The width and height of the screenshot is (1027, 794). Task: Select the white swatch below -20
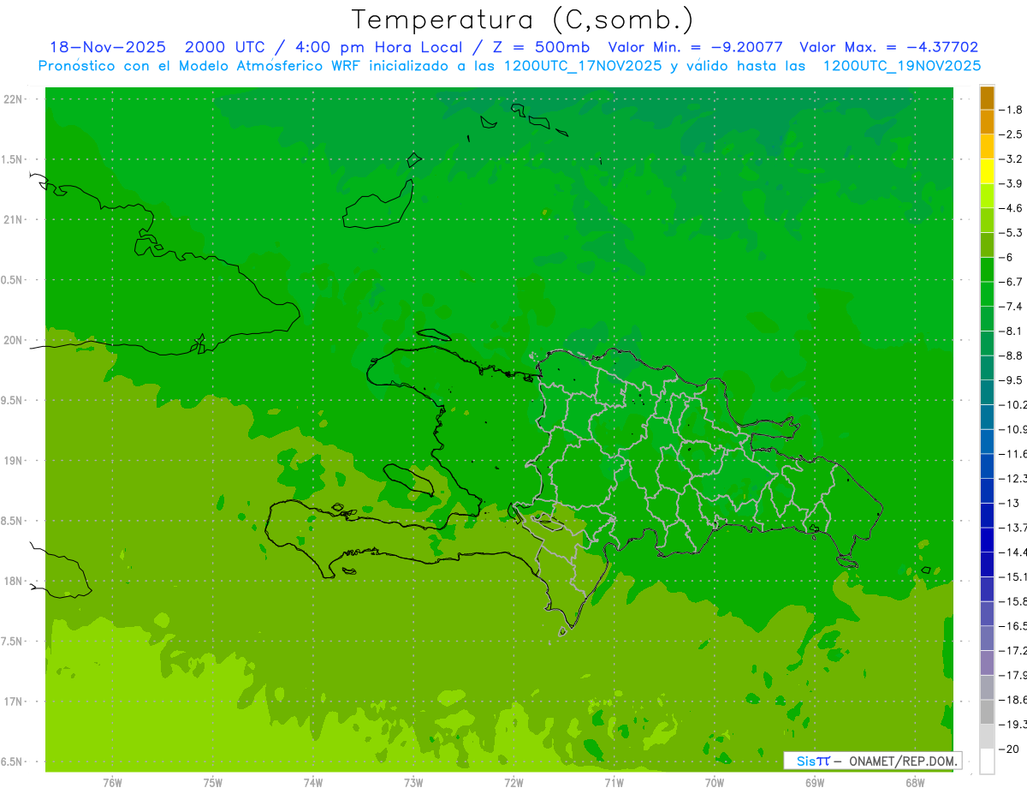coord(987,761)
